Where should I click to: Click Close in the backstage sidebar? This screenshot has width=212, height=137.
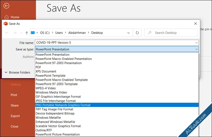click(x=15, y=126)
